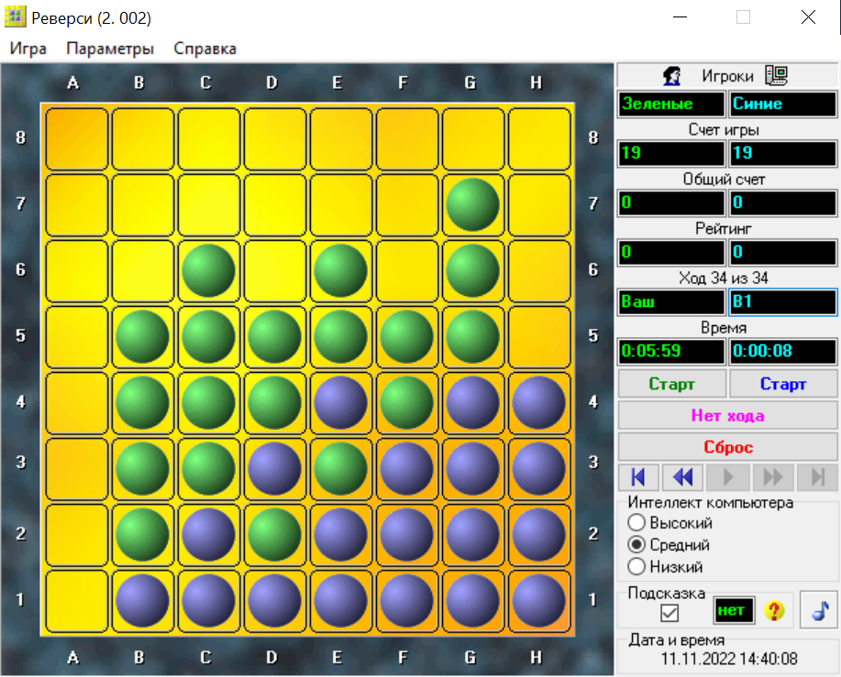Step back one move
The image size is (841, 677).
click(x=682, y=476)
